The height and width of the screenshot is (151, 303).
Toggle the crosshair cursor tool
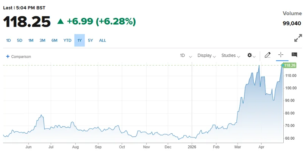281,55
